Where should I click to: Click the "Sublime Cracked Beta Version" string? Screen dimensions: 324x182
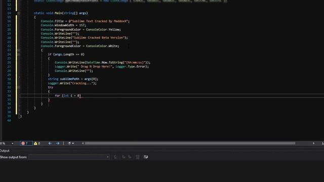(x=98, y=38)
